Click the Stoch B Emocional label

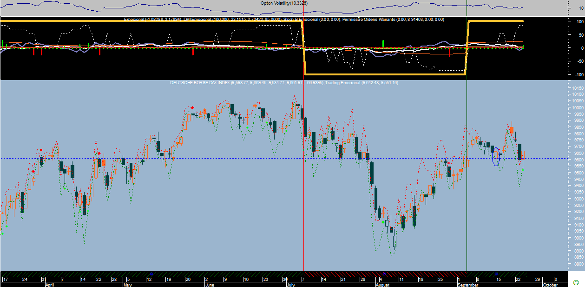(x=301, y=20)
